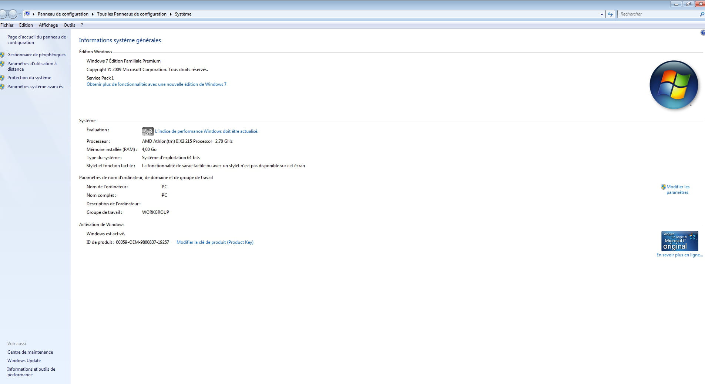Restore down the window

pos(688,4)
